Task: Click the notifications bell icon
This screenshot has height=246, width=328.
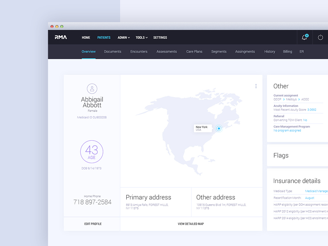Action: click(305, 37)
